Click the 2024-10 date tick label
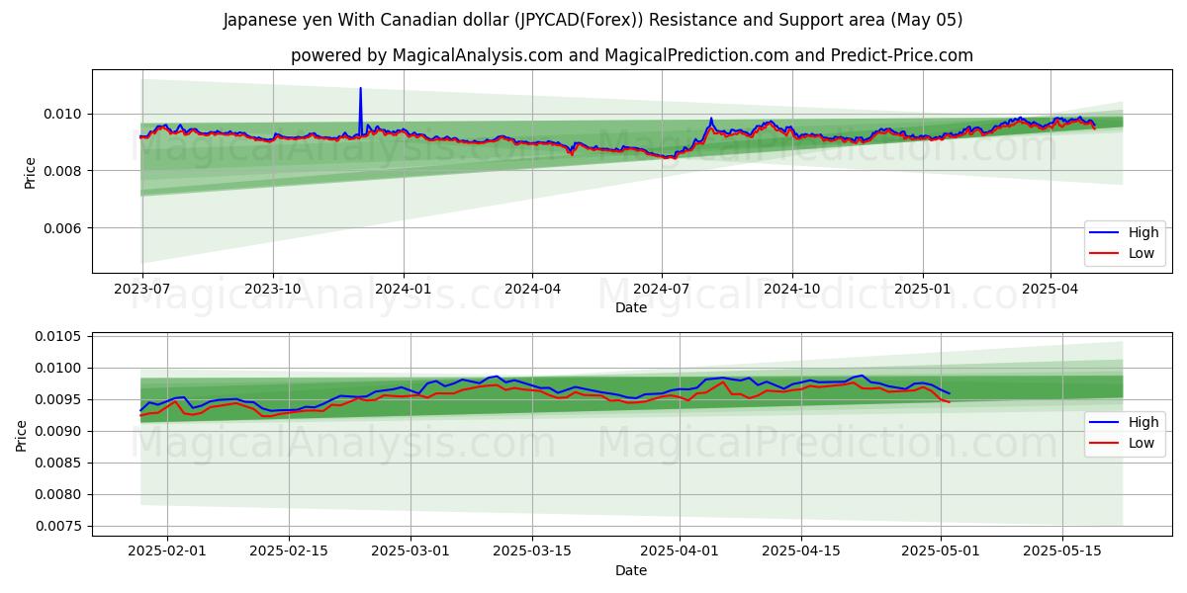 click(x=791, y=289)
